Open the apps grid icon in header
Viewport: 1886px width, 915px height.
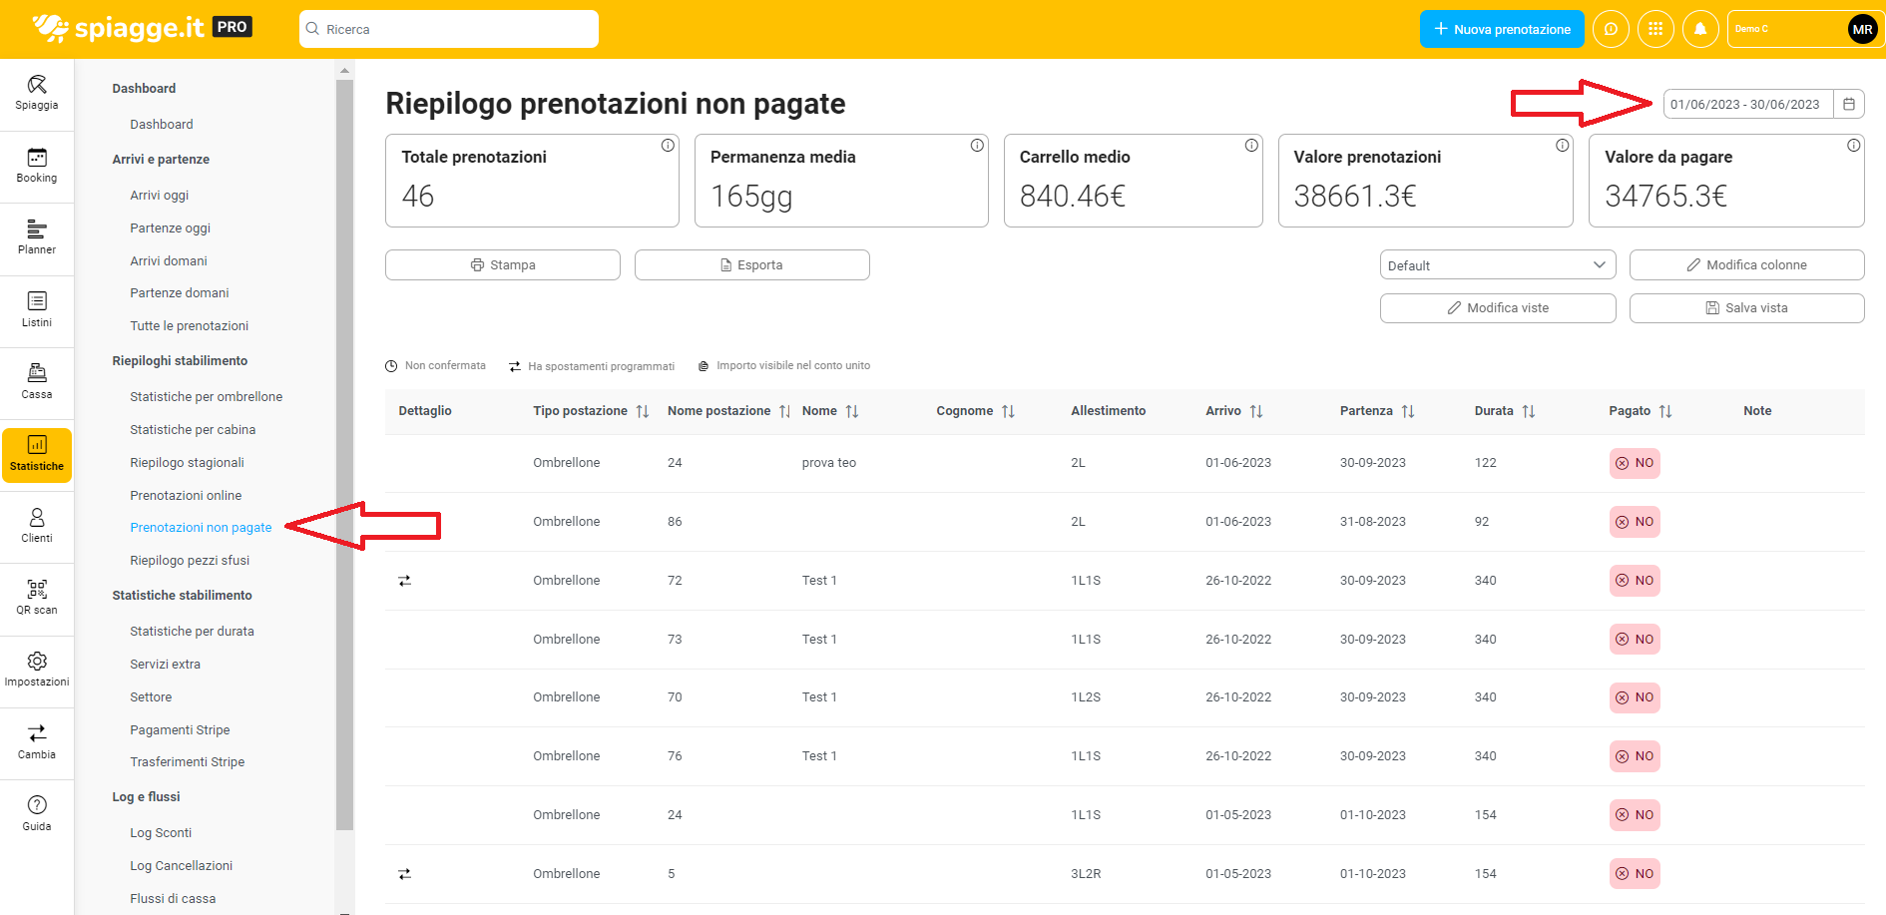pos(1655,29)
